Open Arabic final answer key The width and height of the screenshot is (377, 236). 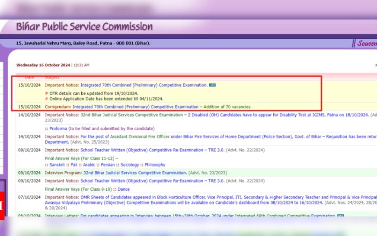click(89, 165)
